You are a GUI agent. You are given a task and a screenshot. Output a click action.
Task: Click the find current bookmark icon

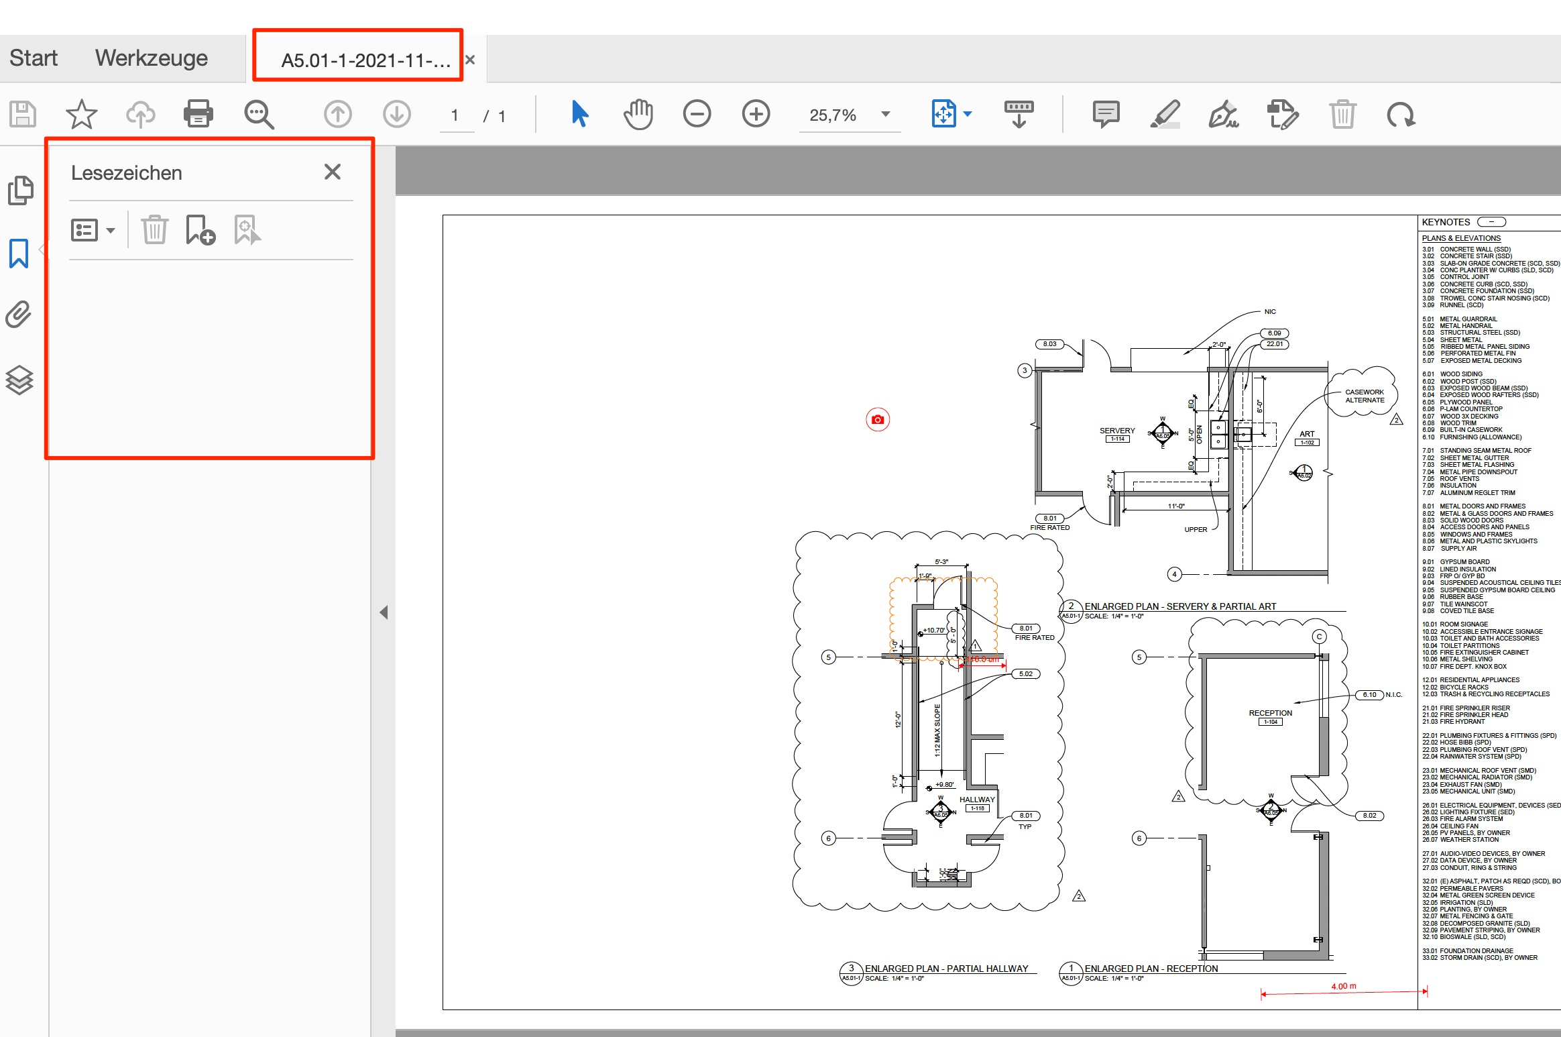[247, 230]
